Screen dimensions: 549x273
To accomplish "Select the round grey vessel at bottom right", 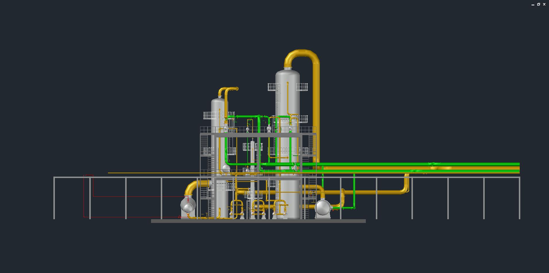I will [323, 207].
